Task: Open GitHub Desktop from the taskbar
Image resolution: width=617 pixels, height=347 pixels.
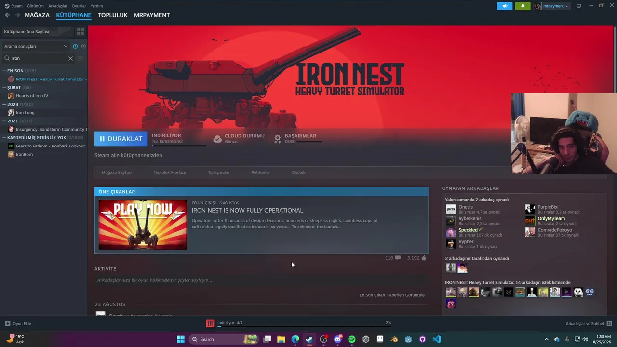Action: point(423,339)
